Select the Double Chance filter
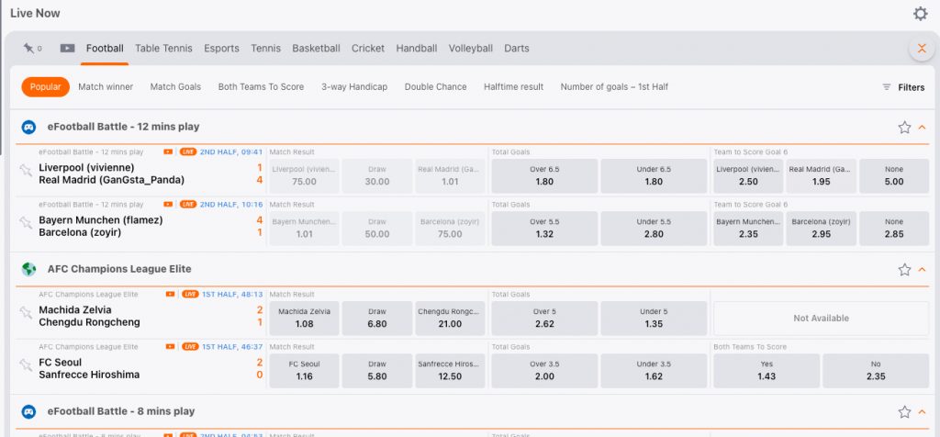The image size is (940, 437). [435, 87]
